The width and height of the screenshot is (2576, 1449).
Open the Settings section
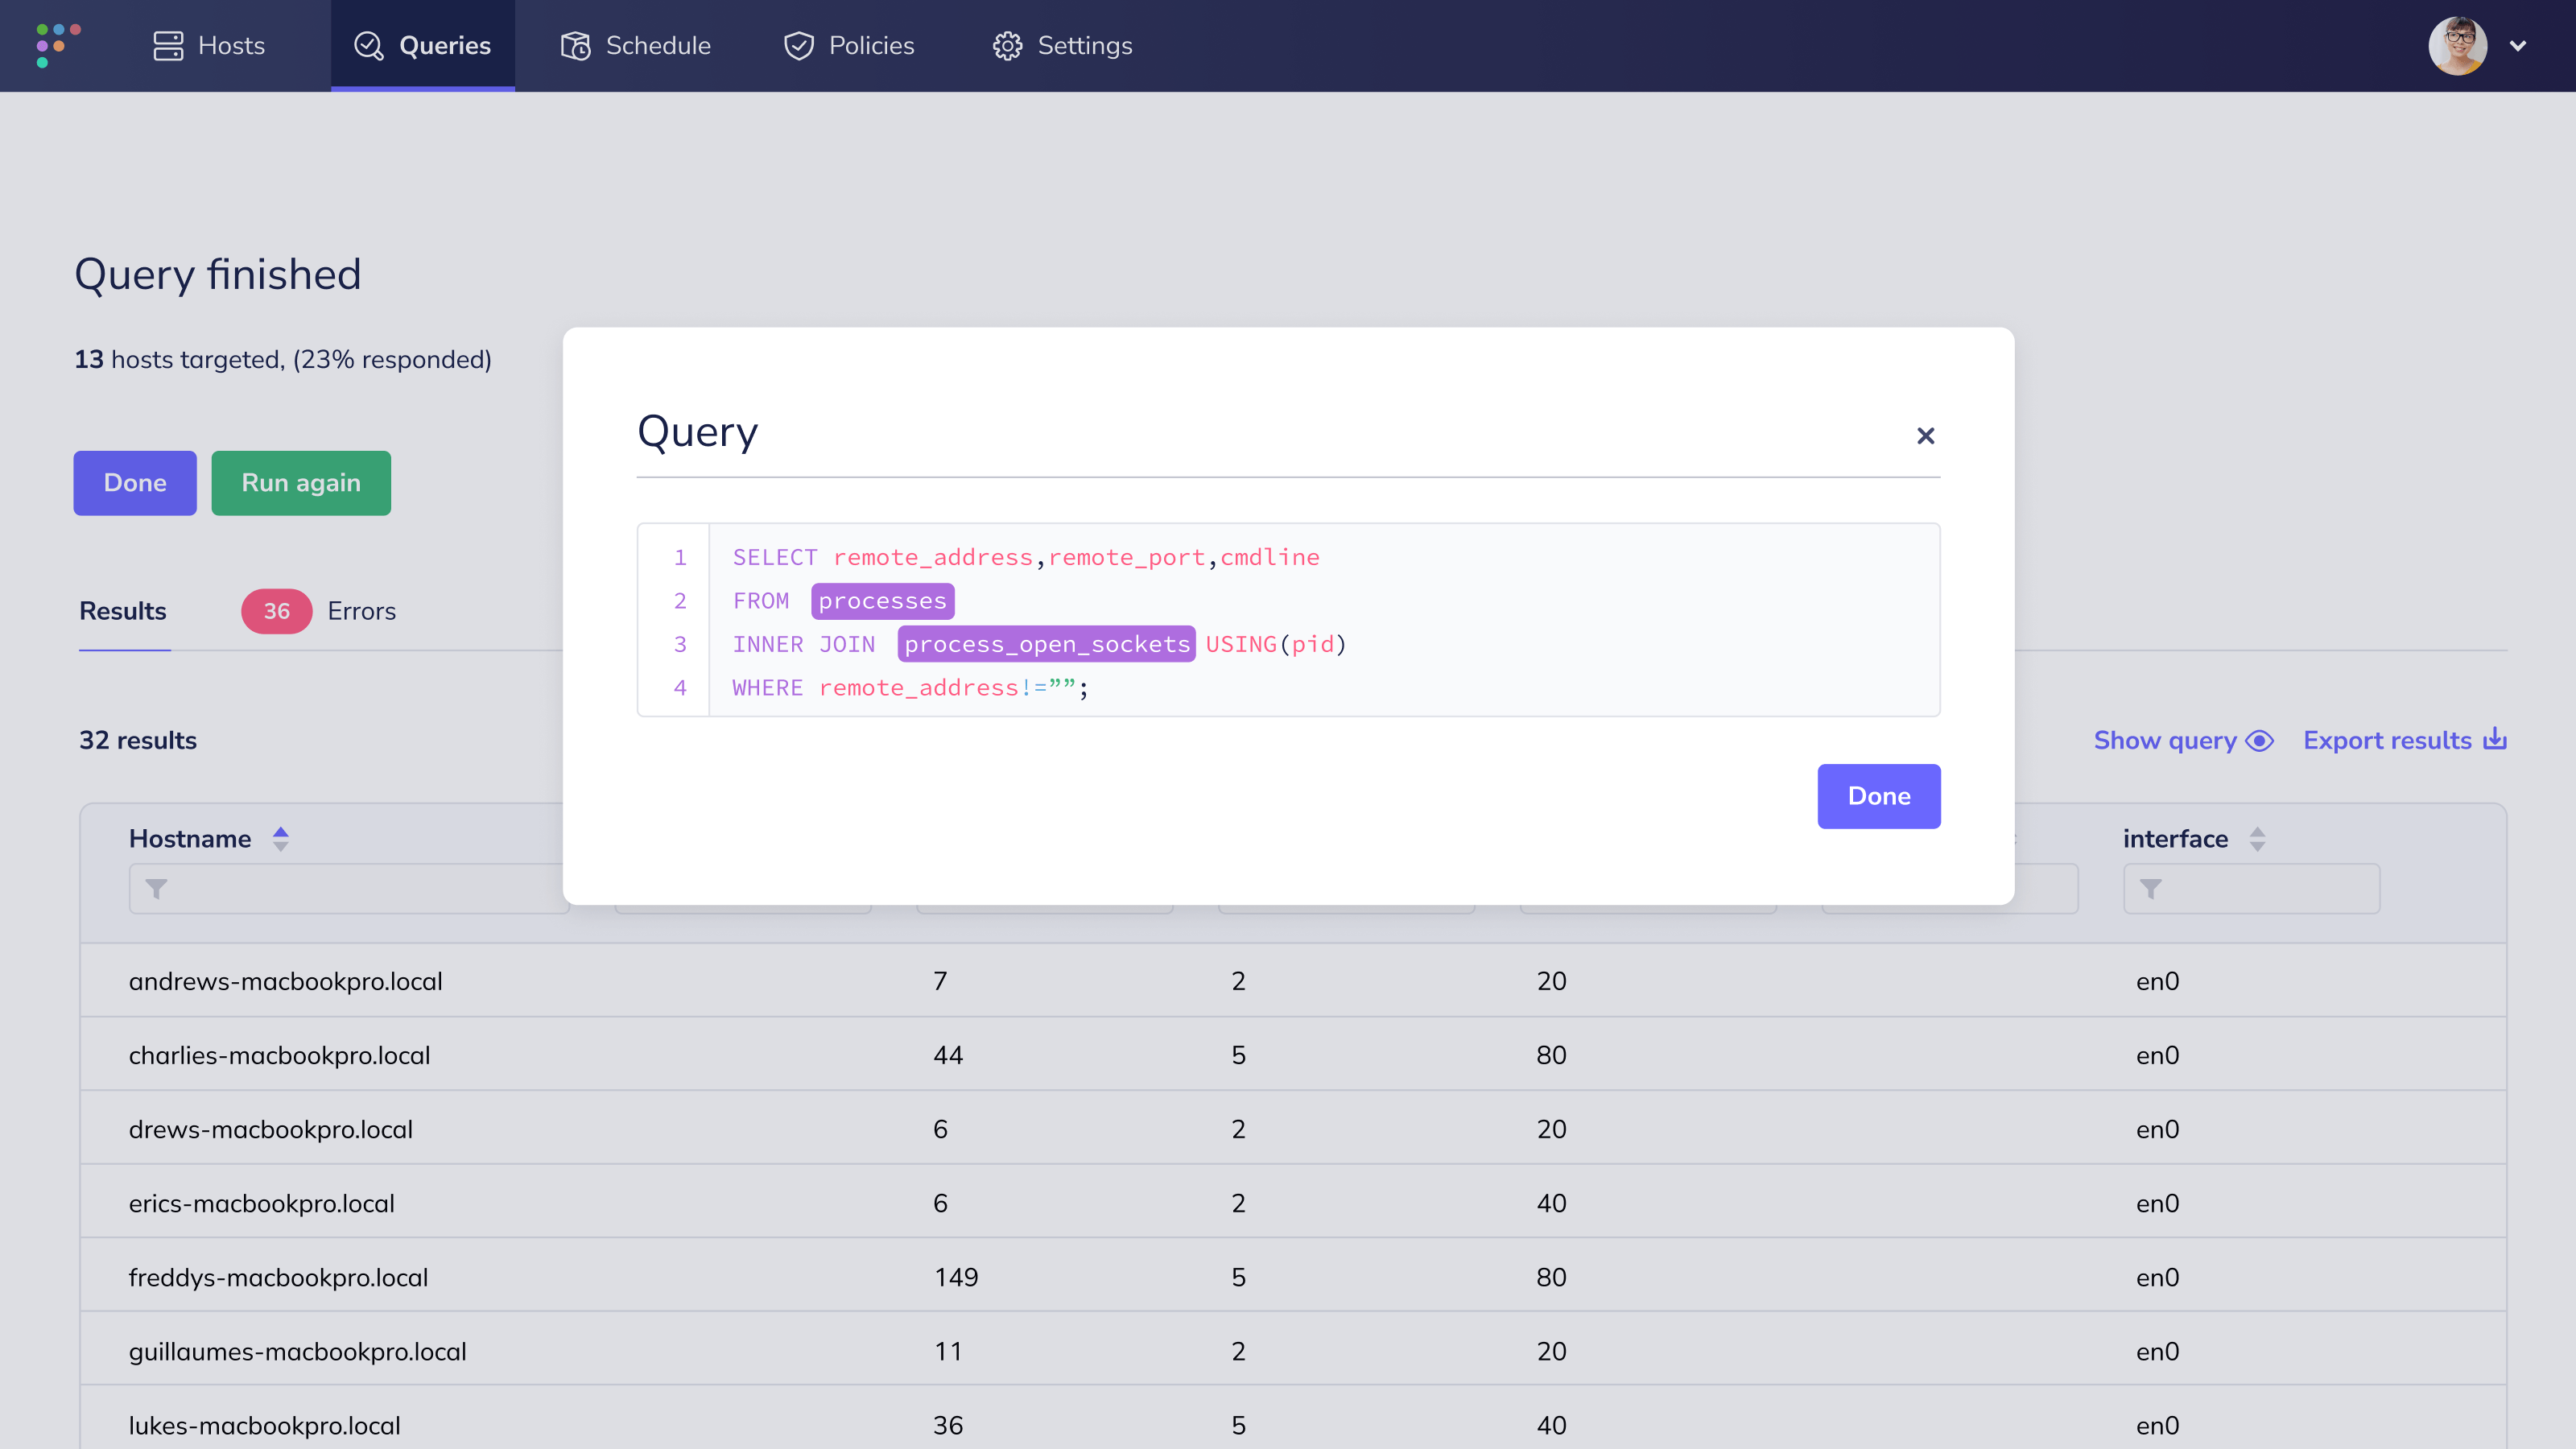coord(1062,46)
